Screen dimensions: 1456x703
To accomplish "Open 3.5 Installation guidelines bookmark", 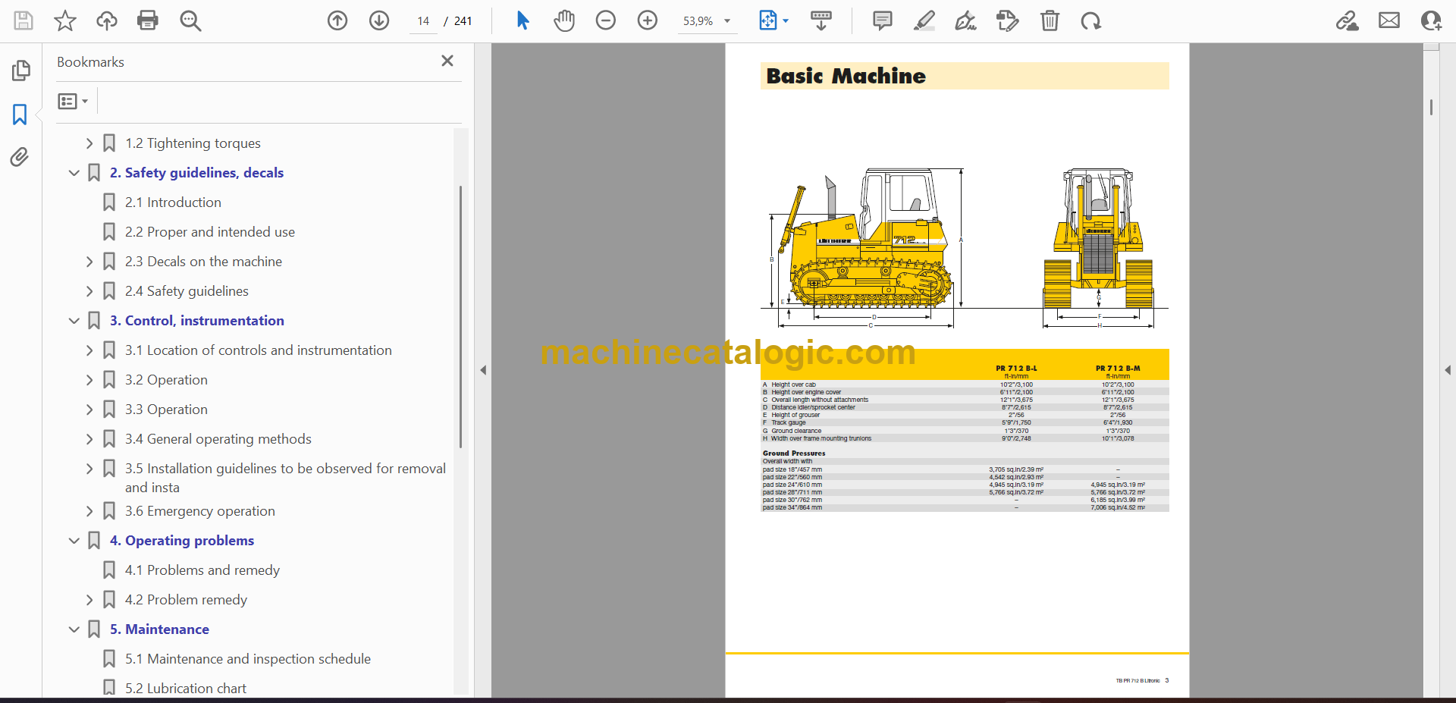I will [285, 478].
